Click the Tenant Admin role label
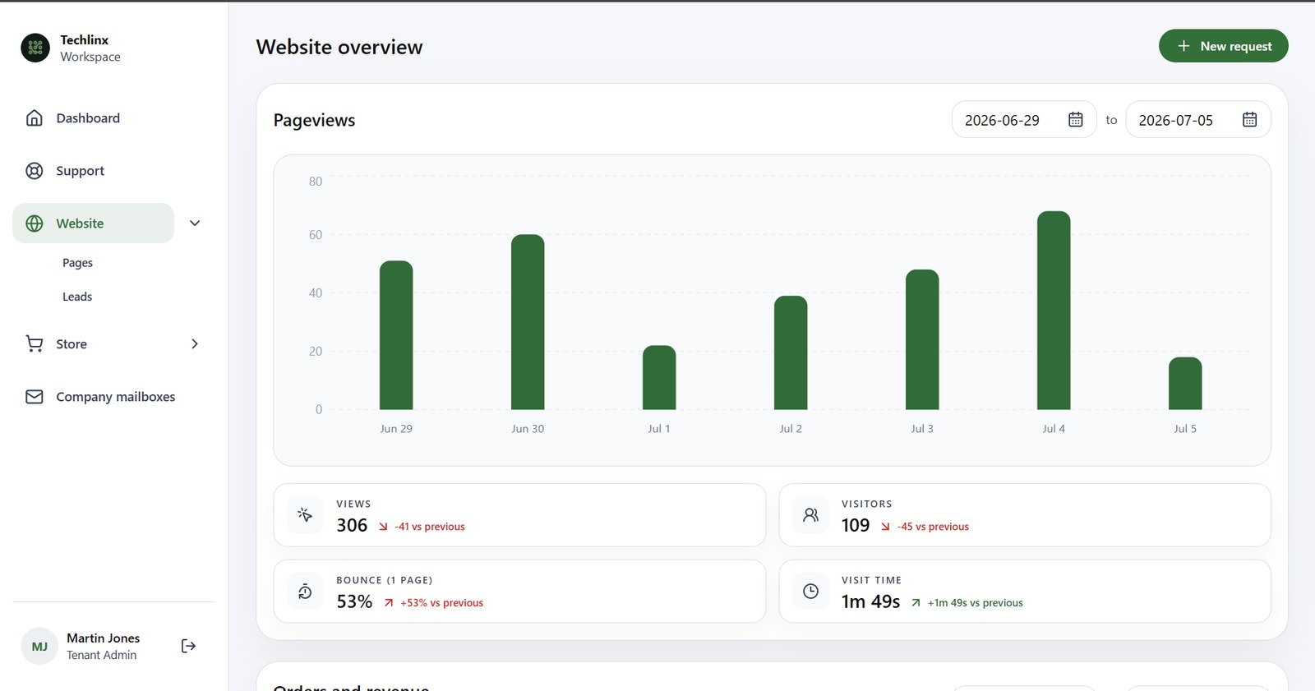The image size is (1315, 691). (101, 655)
